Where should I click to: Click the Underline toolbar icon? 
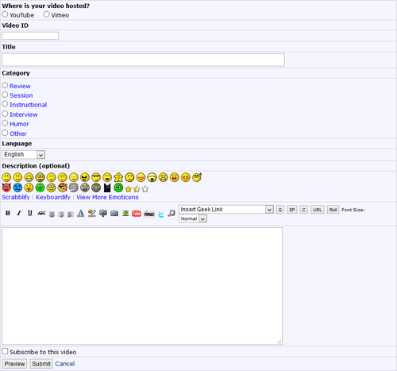[30, 213]
